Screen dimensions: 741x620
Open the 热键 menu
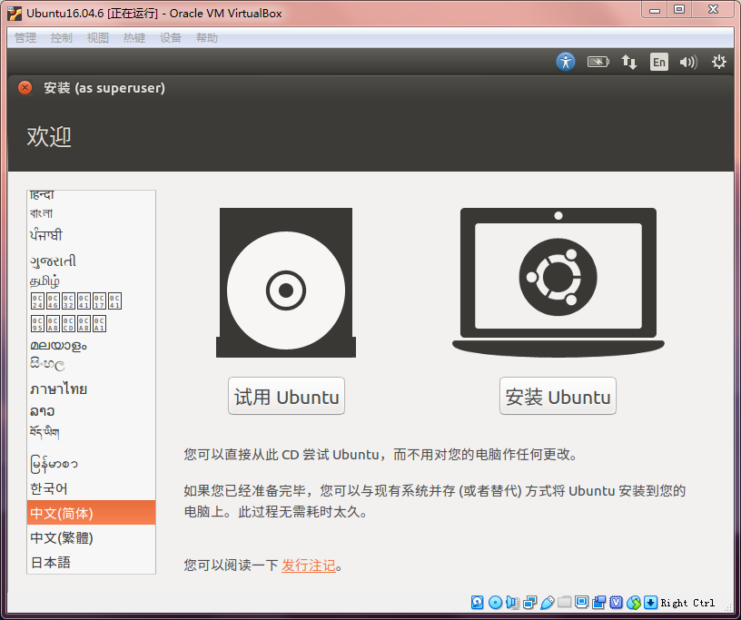(x=134, y=38)
